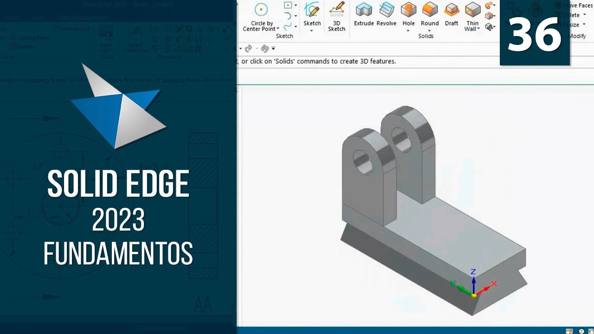
Task: Click the Sketch group label
Action: pyautogui.click(x=284, y=36)
